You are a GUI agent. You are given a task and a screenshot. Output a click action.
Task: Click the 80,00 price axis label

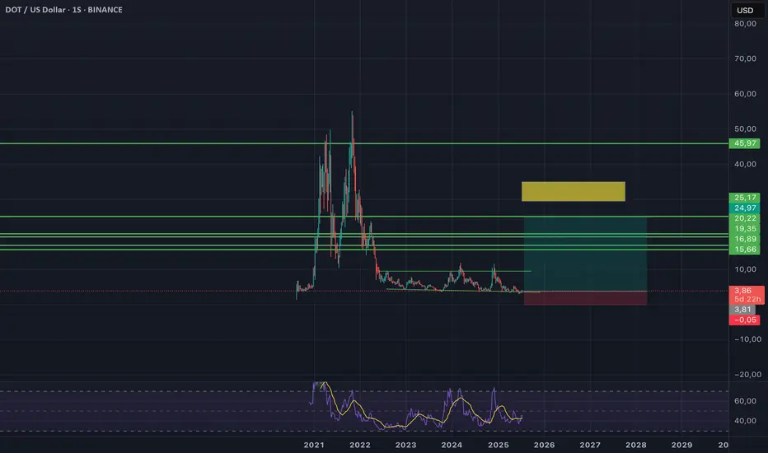(745, 24)
